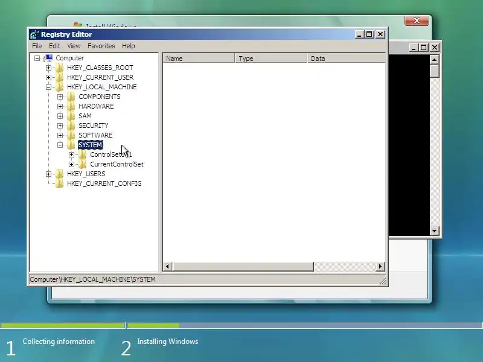
Task: Click the Name column header
Action: [x=199, y=58]
